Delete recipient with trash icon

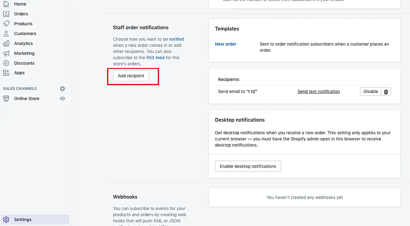click(386, 91)
